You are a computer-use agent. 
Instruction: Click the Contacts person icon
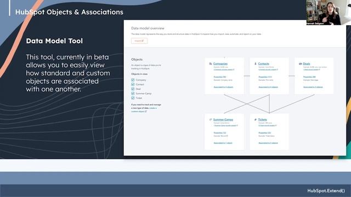(x=256, y=63)
